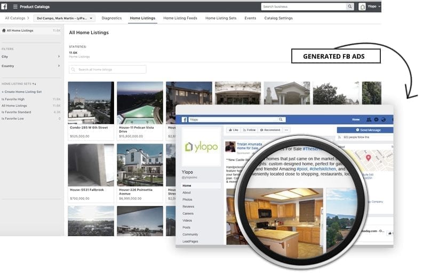Click the red map pin on the page map
423x273 pixels.
click(x=368, y=157)
